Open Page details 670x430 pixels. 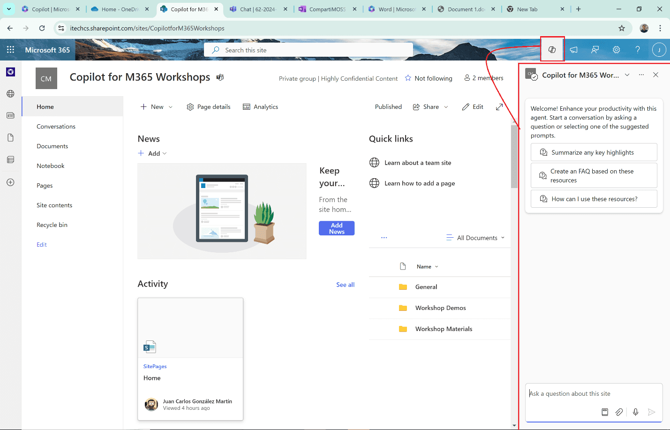(209, 107)
